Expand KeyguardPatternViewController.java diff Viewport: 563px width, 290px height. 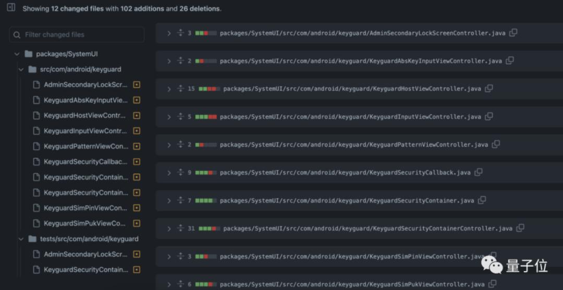point(169,145)
